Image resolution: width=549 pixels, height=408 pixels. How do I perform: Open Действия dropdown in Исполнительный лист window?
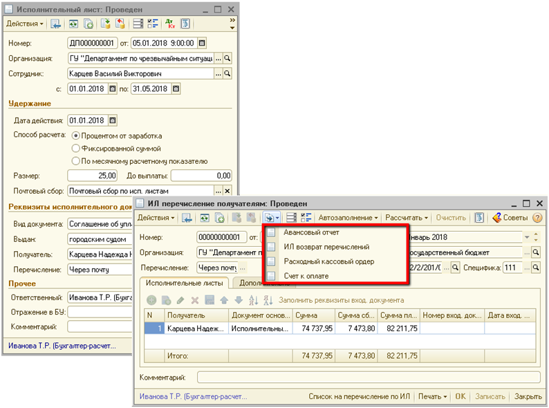(24, 24)
